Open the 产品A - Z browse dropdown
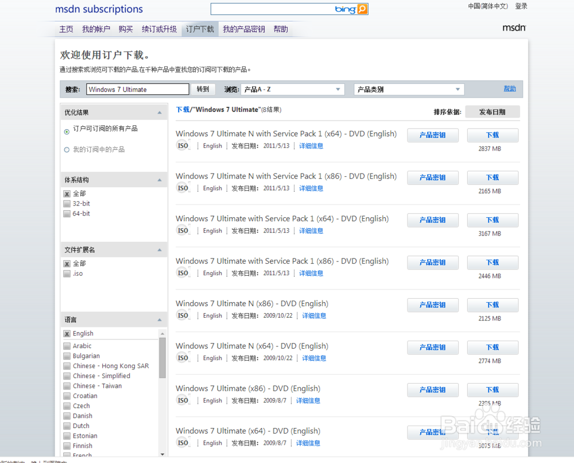The width and height of the screenshot is (574, 463). tap(293, 90)
